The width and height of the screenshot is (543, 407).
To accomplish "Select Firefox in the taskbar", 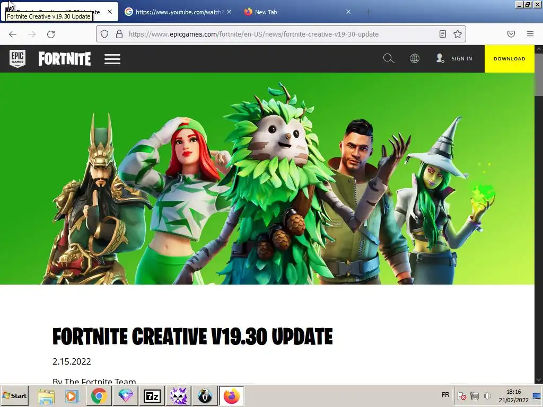I will (232, 396).
